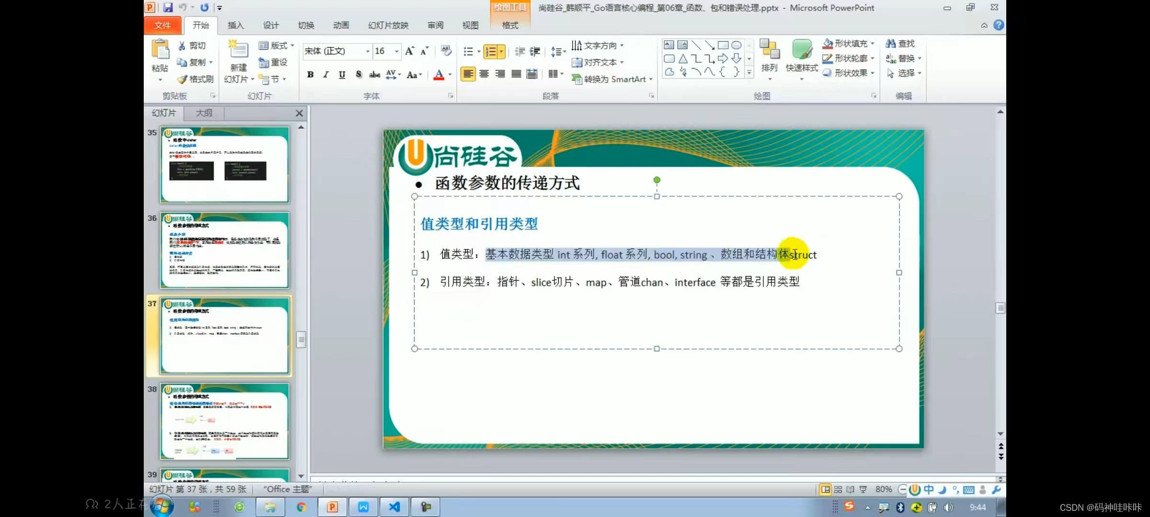Screen dimensions: 1150x517
Task: Open the Shape Fill (形状填充) dropdown
Action: [x=849, y=44]
